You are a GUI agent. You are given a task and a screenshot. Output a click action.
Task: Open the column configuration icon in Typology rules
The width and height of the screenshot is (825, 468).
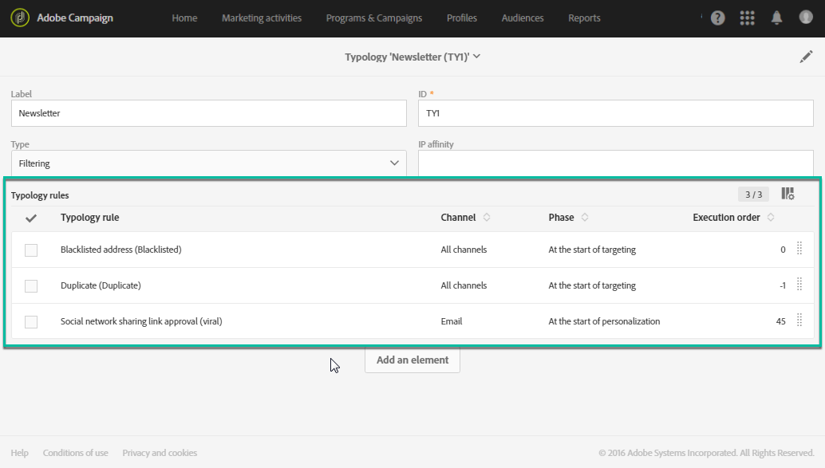point(787,194)
